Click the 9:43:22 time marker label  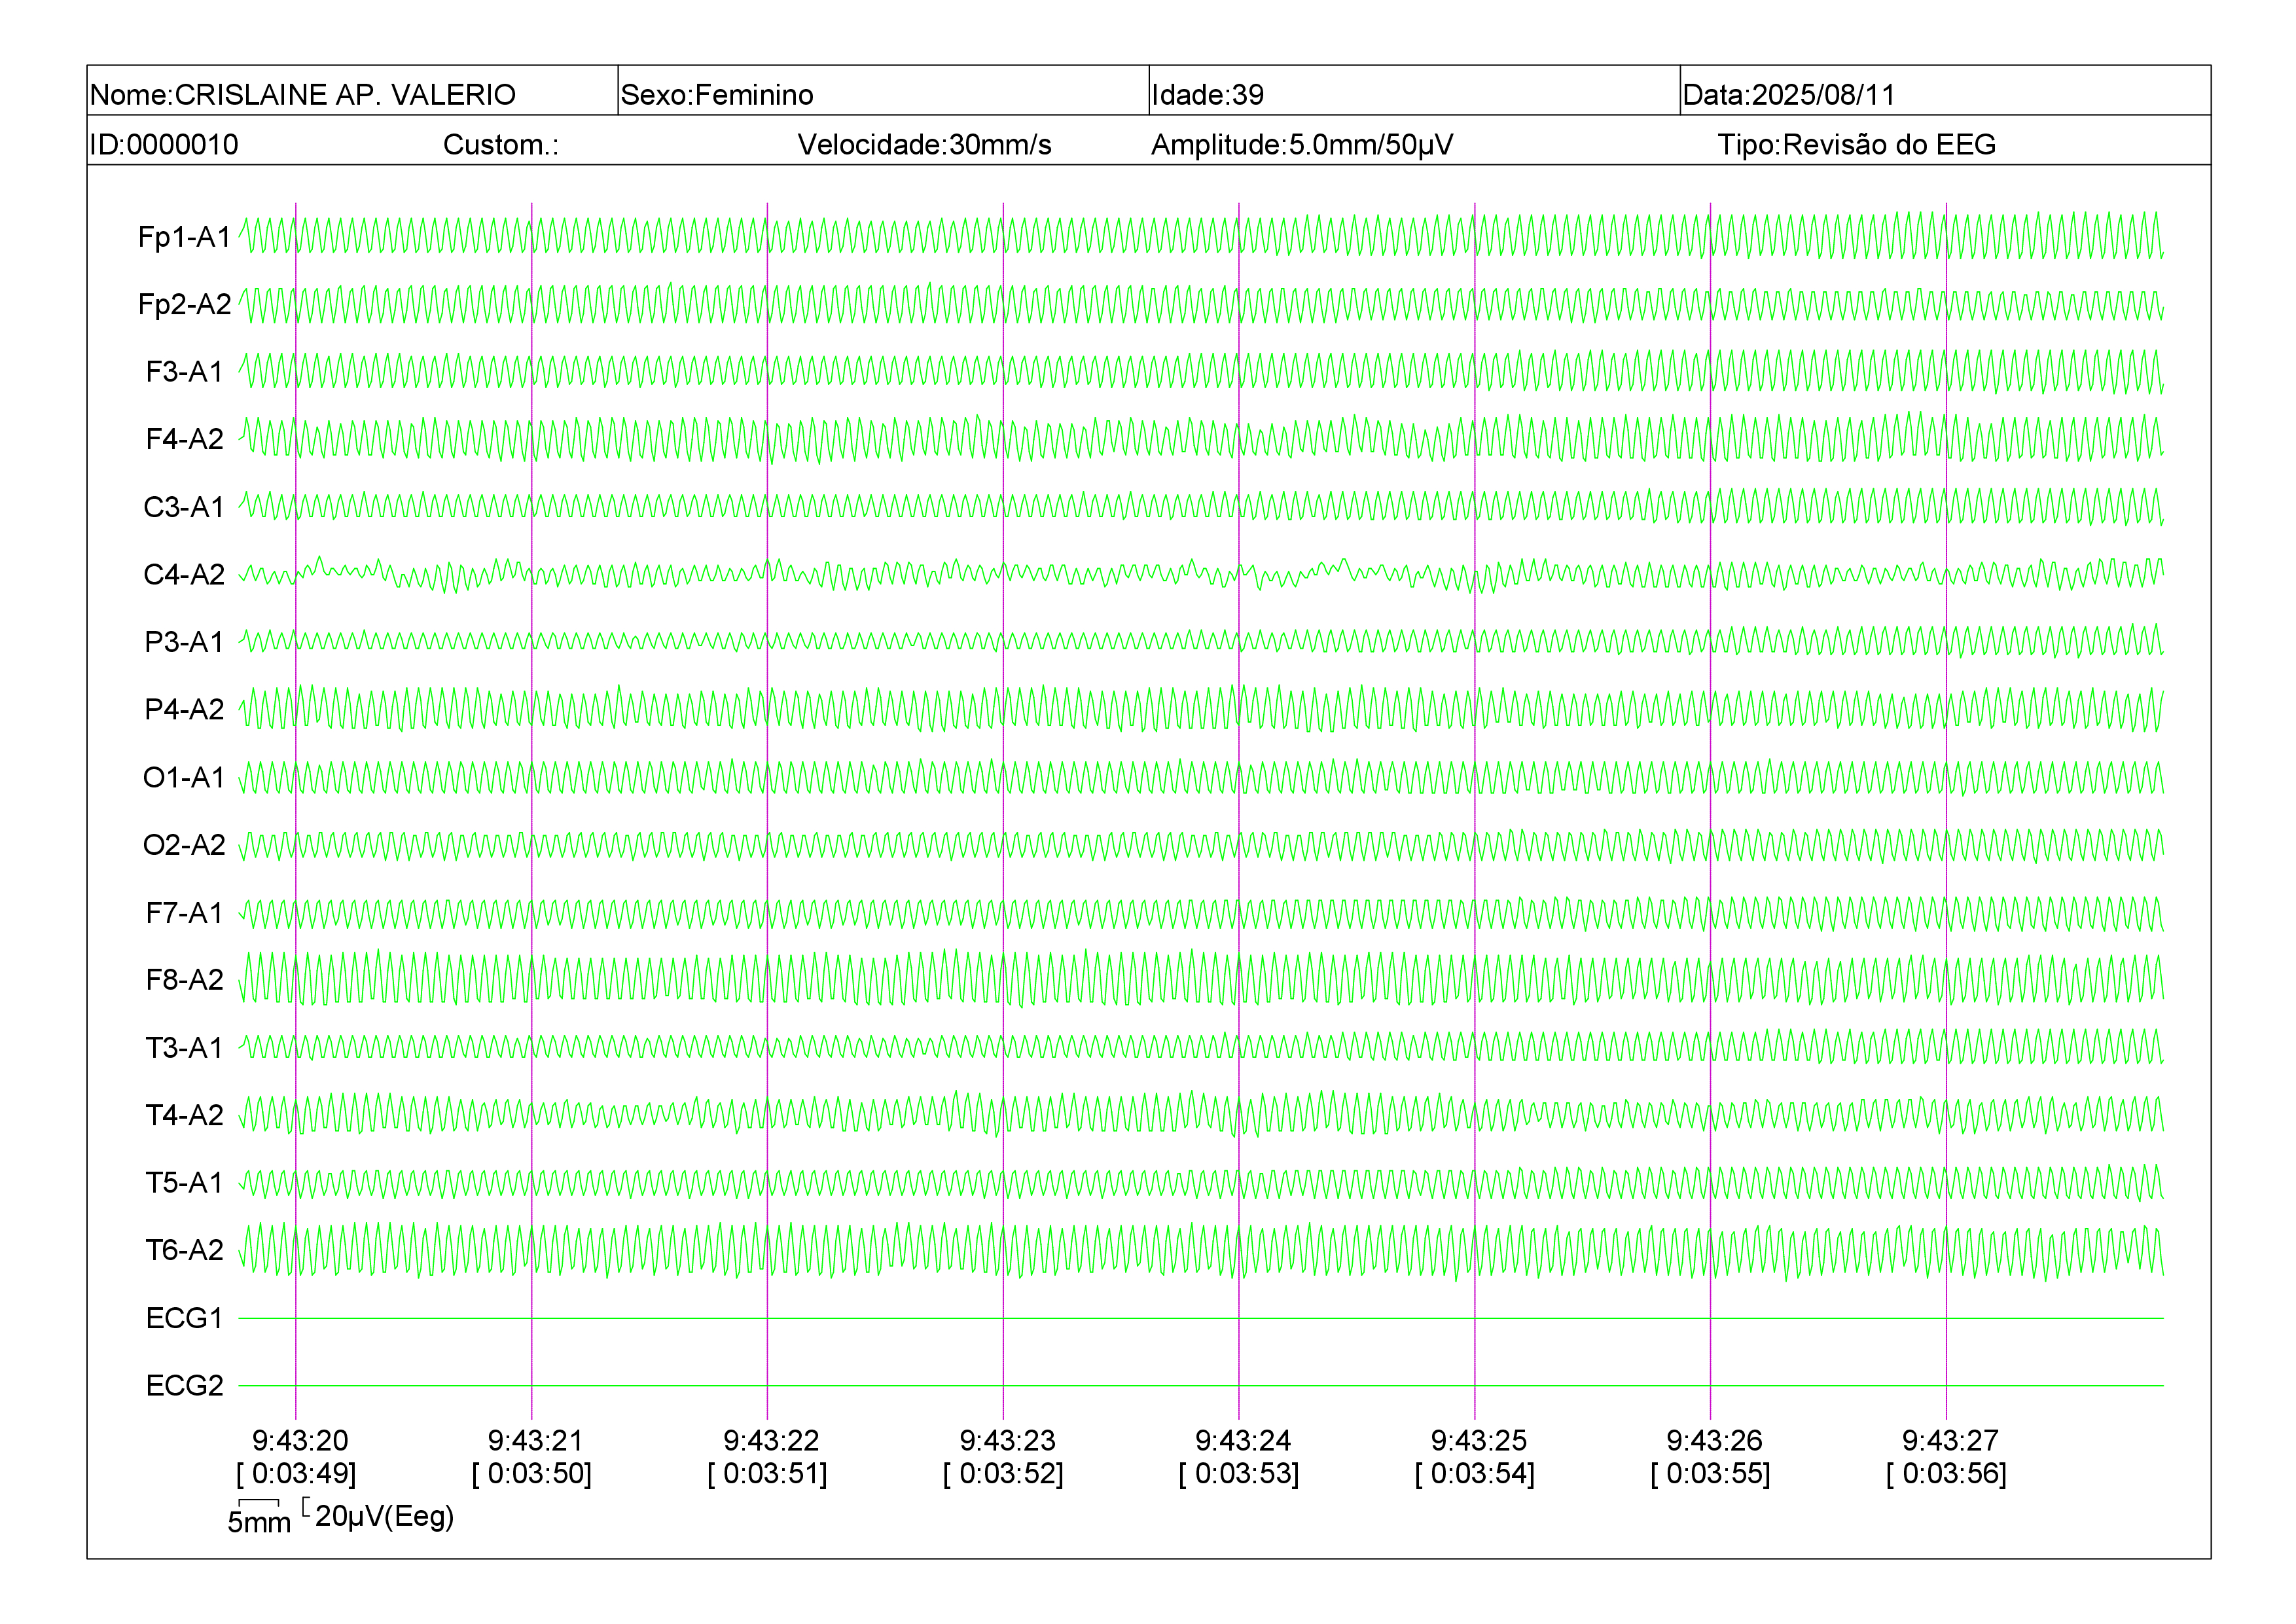(771, 1441)
